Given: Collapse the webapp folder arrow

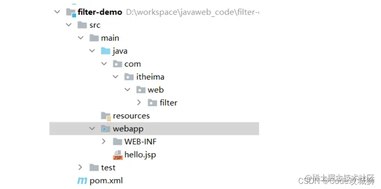Looking at the screenshot, I should pos(92,128).
